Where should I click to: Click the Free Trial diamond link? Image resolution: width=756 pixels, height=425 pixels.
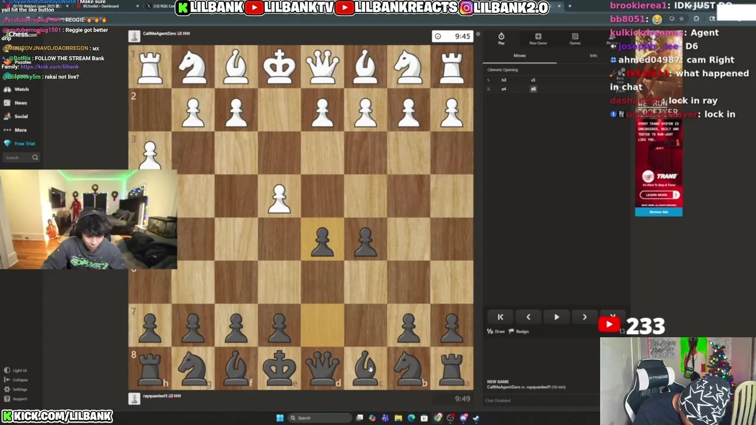(x=19, y=143)
